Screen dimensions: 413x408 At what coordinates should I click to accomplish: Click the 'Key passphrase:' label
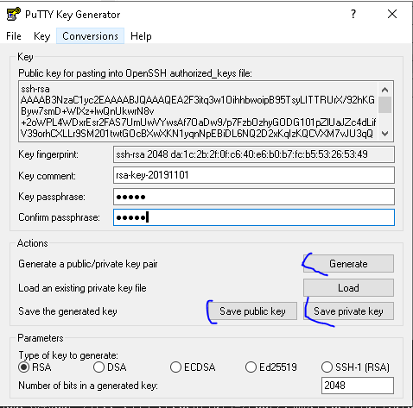click(52, 197)
